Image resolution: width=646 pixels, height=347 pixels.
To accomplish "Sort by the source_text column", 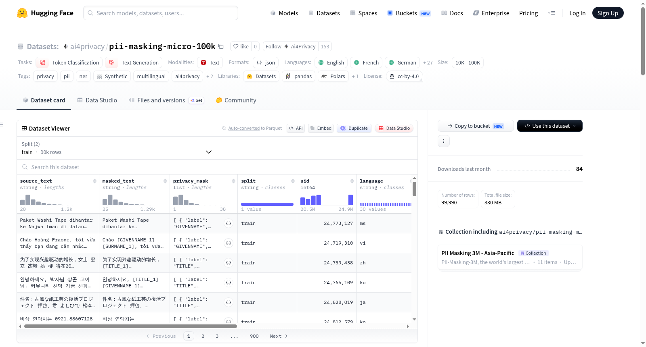I will click(94, 181).
